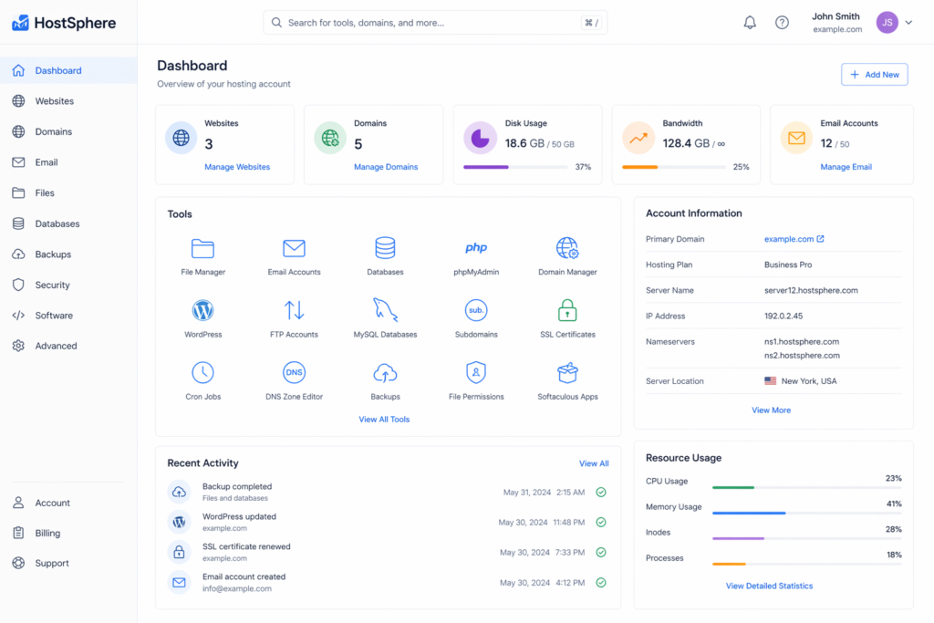Viewport: 934px width, 623px height.
Task: Open external link icon beside example.com
Action: click(x=820, y=239)
